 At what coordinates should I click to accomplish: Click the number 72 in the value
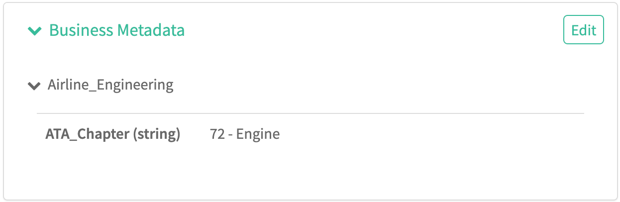(x=217, y=134)
